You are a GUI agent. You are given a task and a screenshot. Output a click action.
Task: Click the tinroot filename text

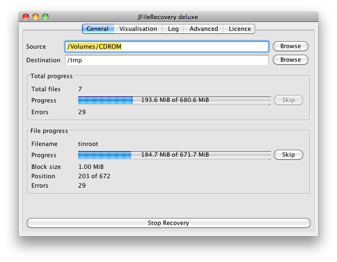coord(88,144)
